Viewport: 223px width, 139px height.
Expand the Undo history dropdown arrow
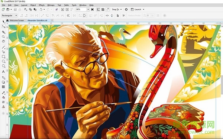[44, 9]
